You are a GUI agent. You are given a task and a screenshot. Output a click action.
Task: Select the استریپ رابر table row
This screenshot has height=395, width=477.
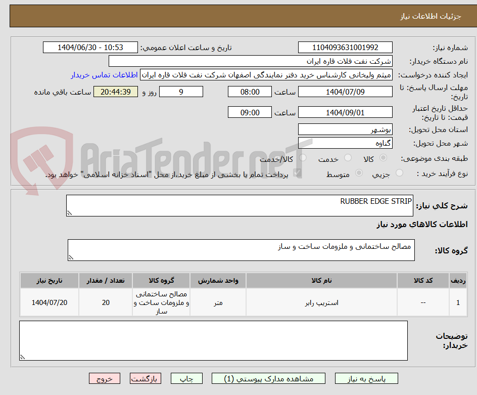coord(239,302)
